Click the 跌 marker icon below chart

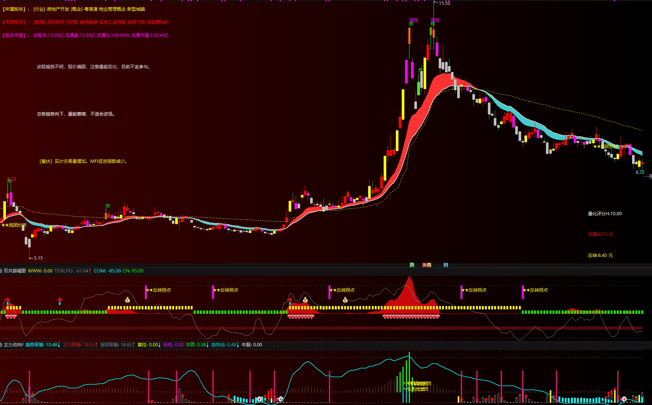pos(412,265)
